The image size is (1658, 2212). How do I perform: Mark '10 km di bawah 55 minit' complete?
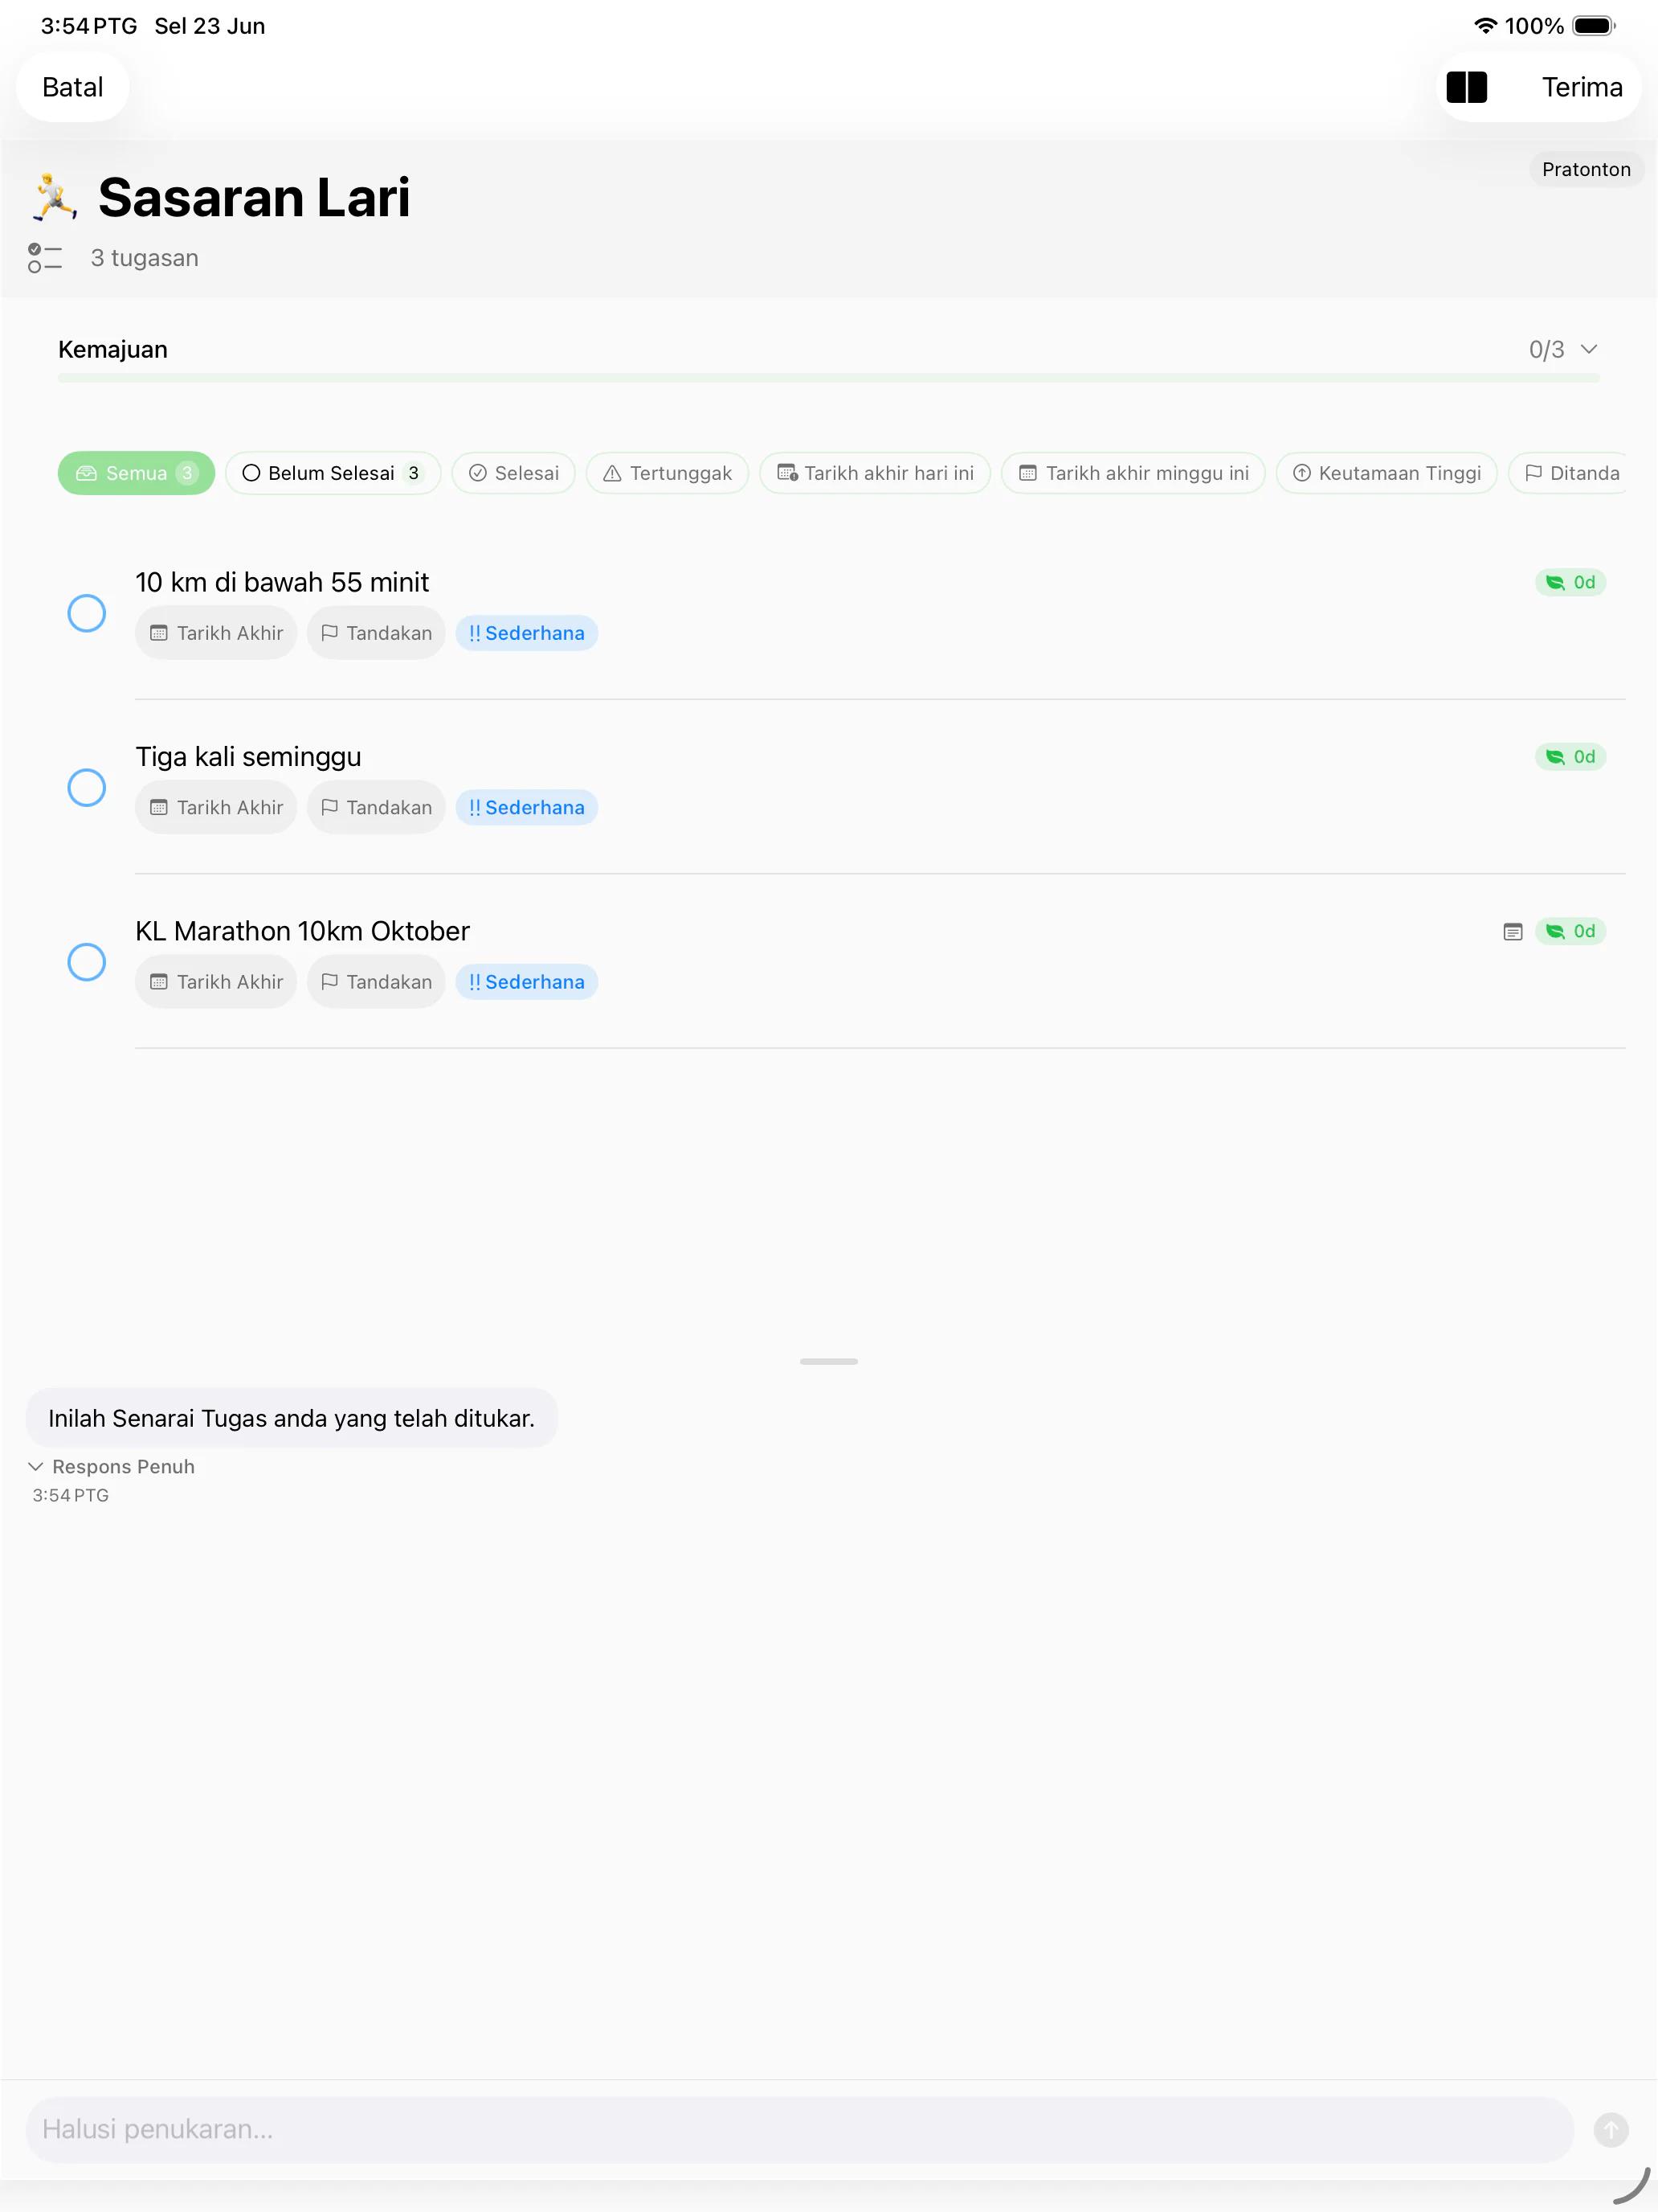(87, 613)
